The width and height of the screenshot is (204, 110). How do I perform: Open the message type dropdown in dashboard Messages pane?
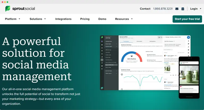coord(168,50)
